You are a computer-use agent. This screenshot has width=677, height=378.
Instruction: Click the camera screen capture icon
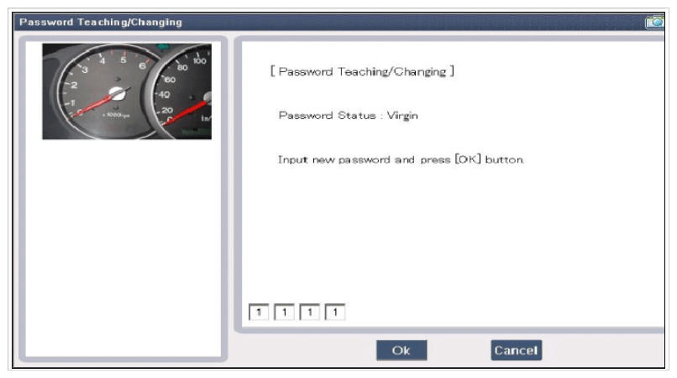654,22
